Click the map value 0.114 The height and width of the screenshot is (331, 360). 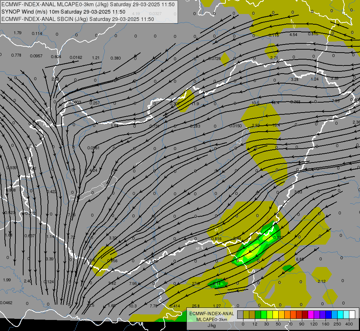coord(37,33)
